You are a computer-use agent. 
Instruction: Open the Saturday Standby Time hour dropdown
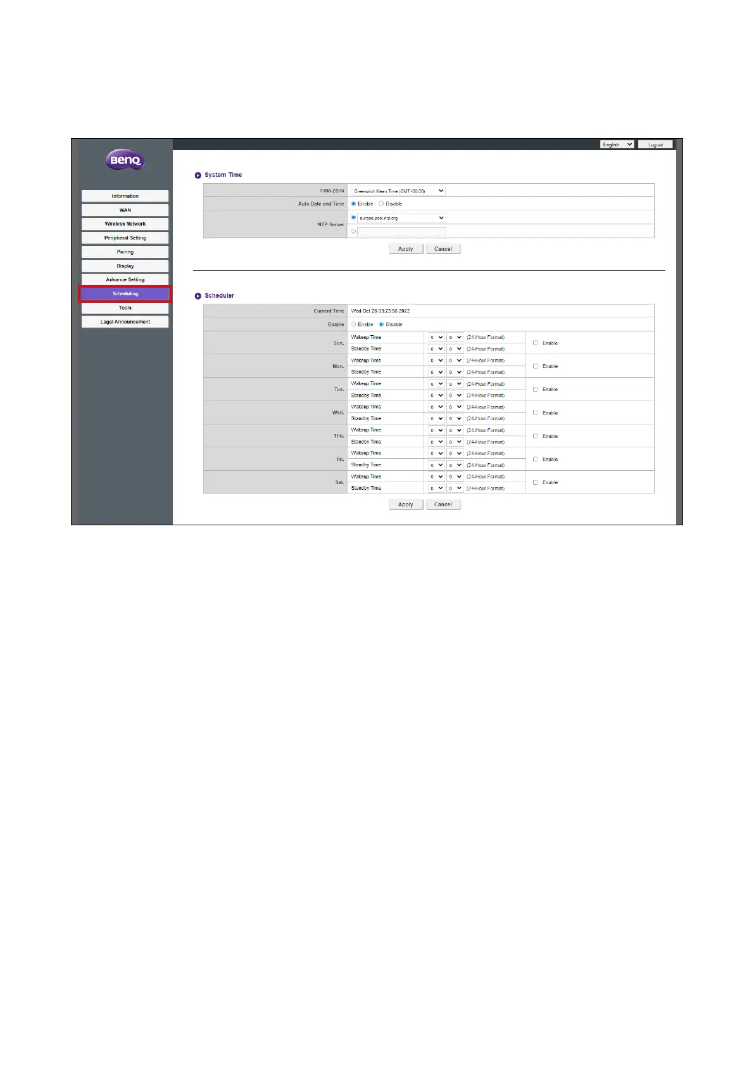click(436, 489)
